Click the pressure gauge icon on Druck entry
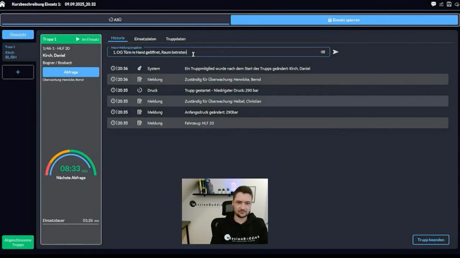Viewport: 460px width, 258px height. 139,90
